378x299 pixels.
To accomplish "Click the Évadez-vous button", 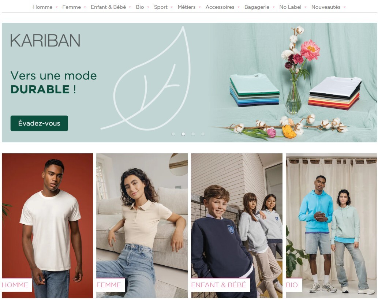I will click(39, 123).
